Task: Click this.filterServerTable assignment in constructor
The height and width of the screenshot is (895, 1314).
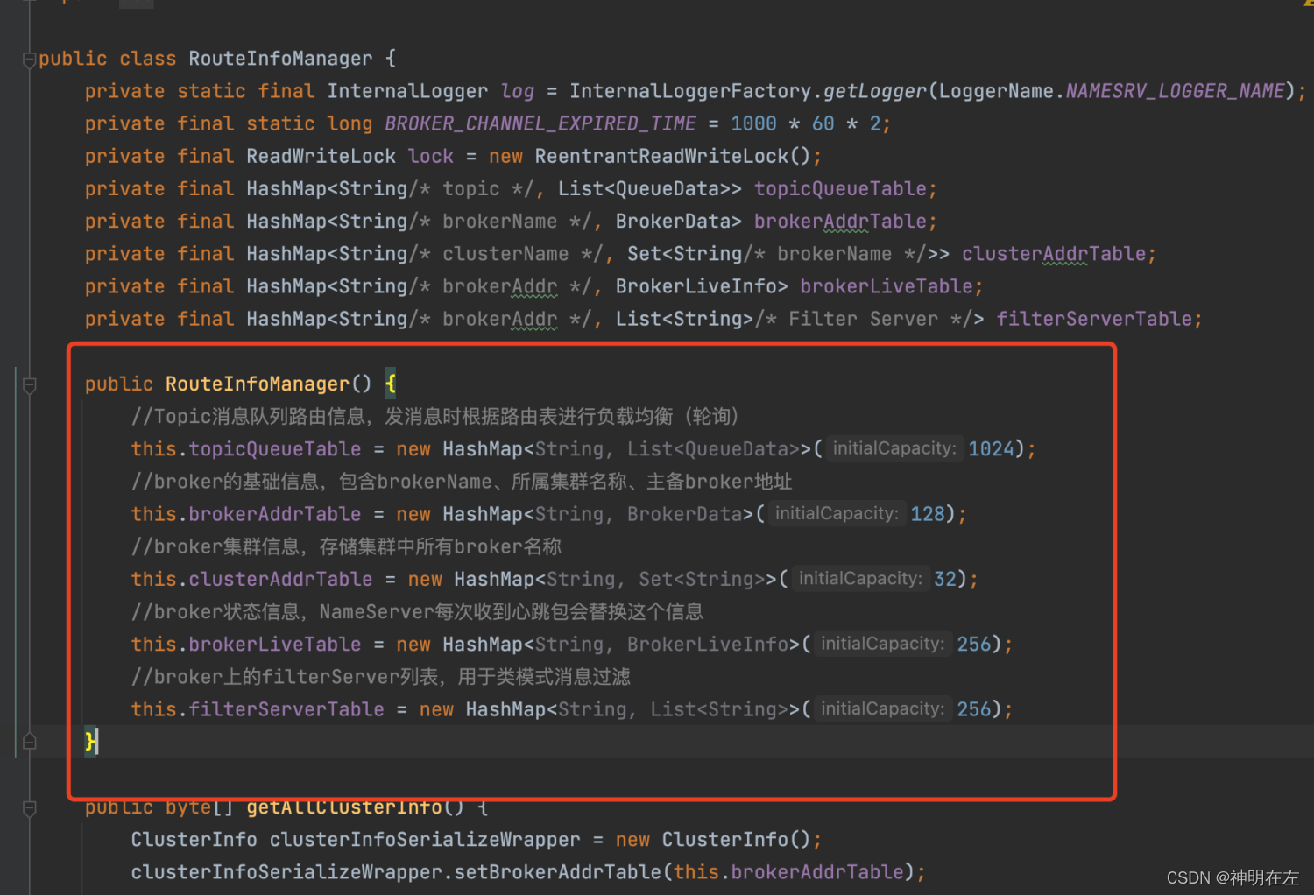Action: [x=258, y=708]
